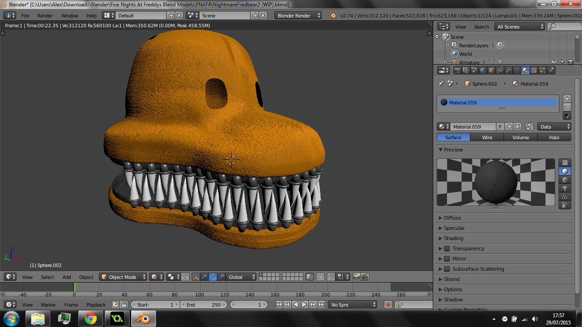Open the Texture properties tab (checker icon)
Viewport: 582px width, 327px height.
coord(534,70)
